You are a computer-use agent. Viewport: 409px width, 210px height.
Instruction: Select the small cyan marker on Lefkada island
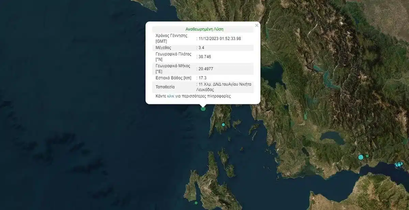(x=223, y=125)
